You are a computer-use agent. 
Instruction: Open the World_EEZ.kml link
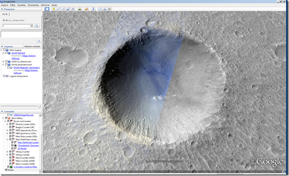click(x=18, y=53)
